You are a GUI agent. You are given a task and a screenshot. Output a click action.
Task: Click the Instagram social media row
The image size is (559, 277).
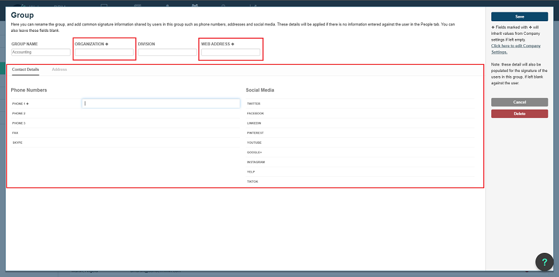pos(360,162)
